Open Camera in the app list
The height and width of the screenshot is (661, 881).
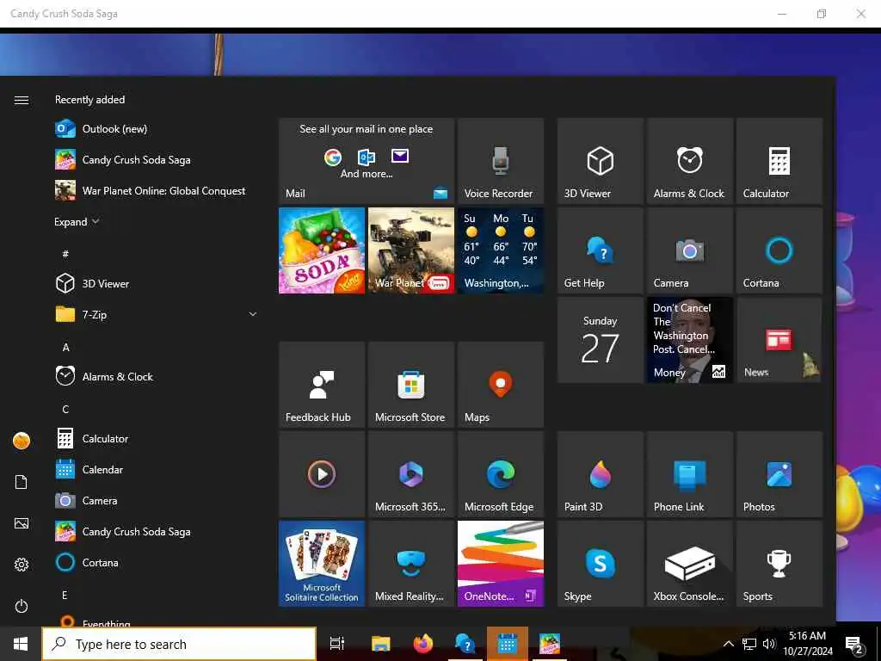point(157,500)
